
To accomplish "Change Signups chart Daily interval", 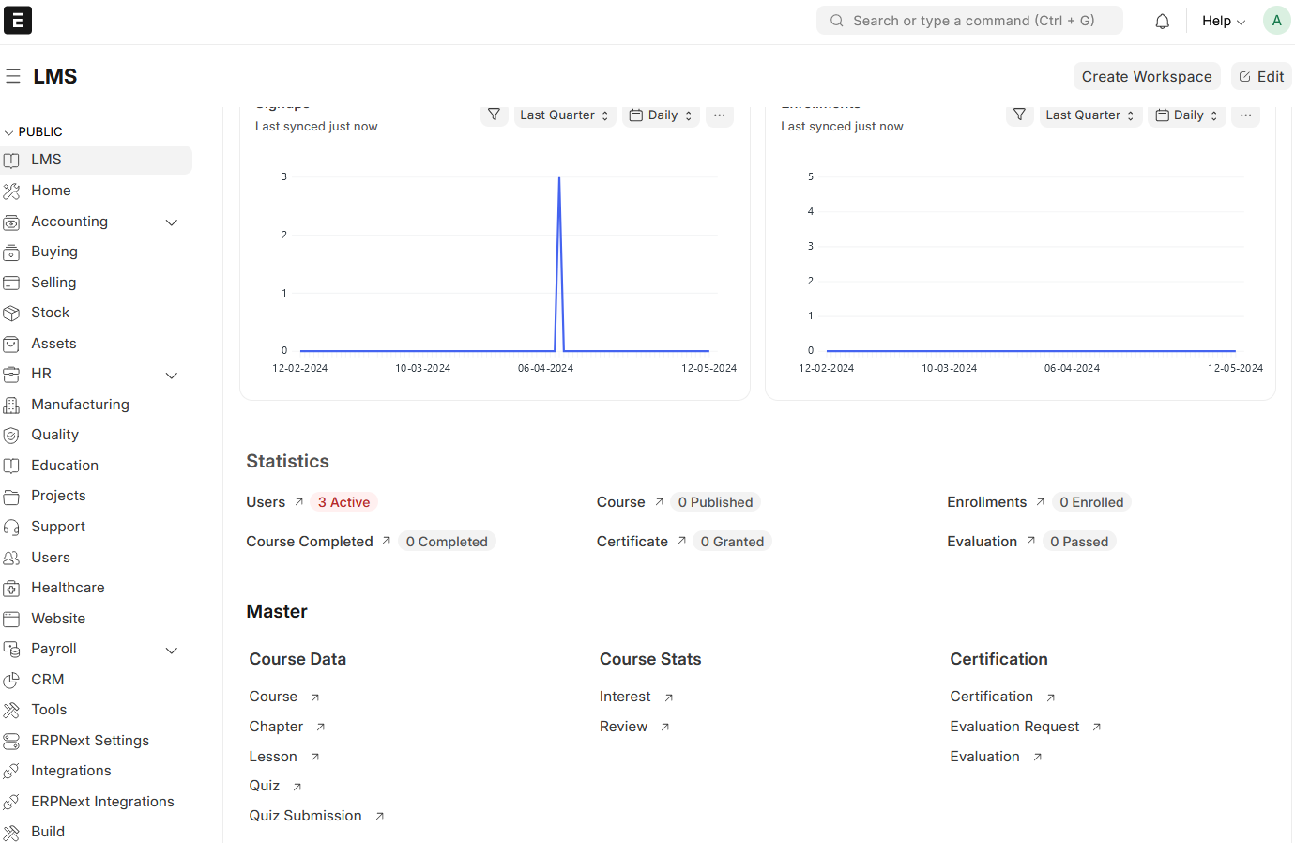I will [661, 115].
